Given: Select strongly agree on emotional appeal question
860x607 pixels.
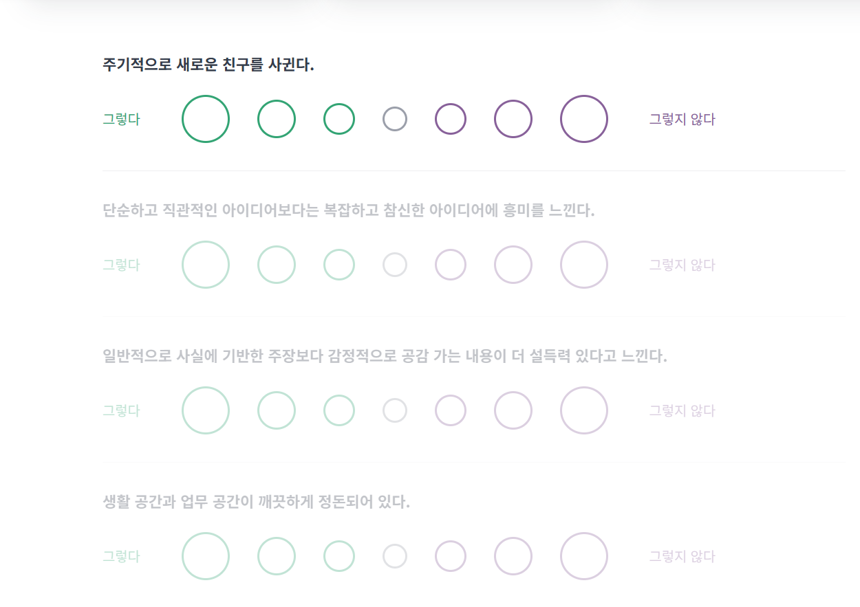Looking at the screenshot, I should click(x=205, y=410).
